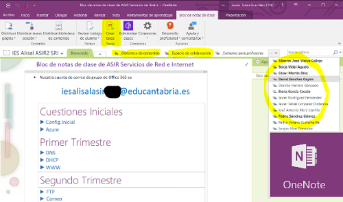
Task: Click the back button in quick access toolbar
Action: pos(8,5)
